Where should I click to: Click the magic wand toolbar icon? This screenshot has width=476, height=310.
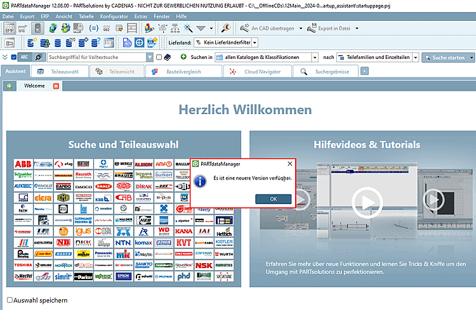click(x=188, y=28)
